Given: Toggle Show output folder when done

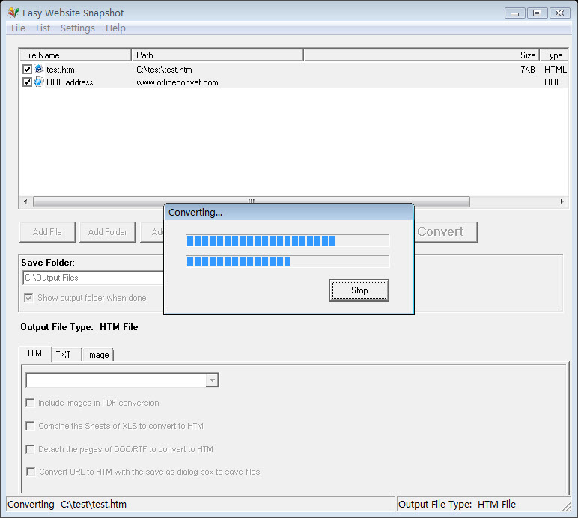Looking at the screenshot, I should 28,298.
